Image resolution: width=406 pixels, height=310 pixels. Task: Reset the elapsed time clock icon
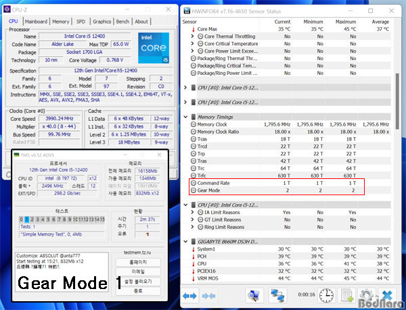pos(326,295)
